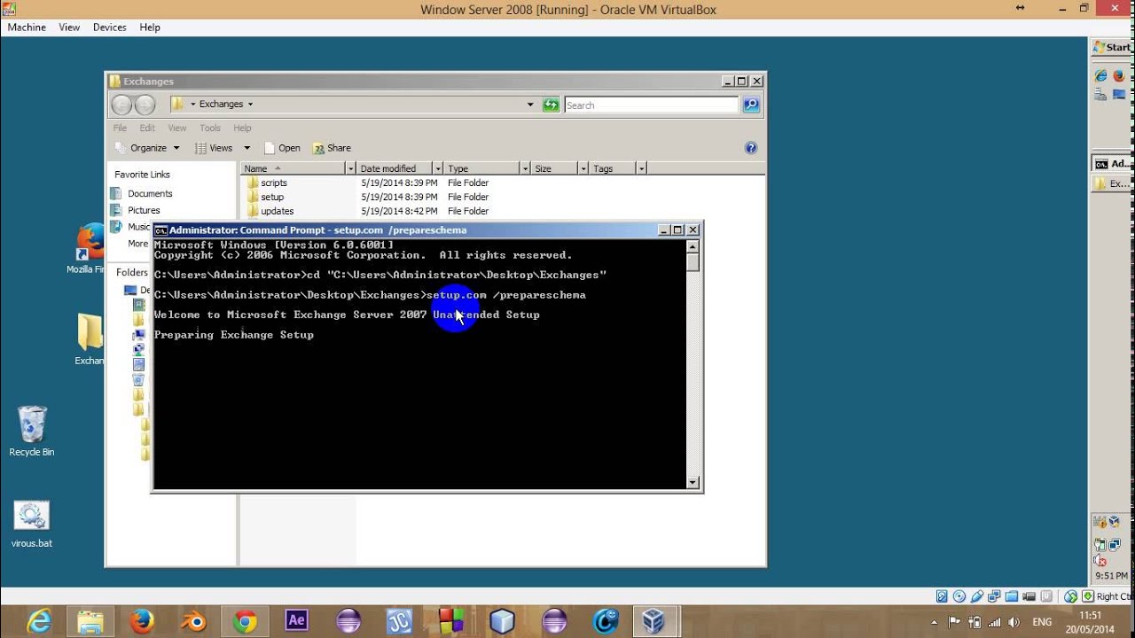Open Documents favorite link
The width and height of the screenshot is (1135, 638).
point(142,193)
